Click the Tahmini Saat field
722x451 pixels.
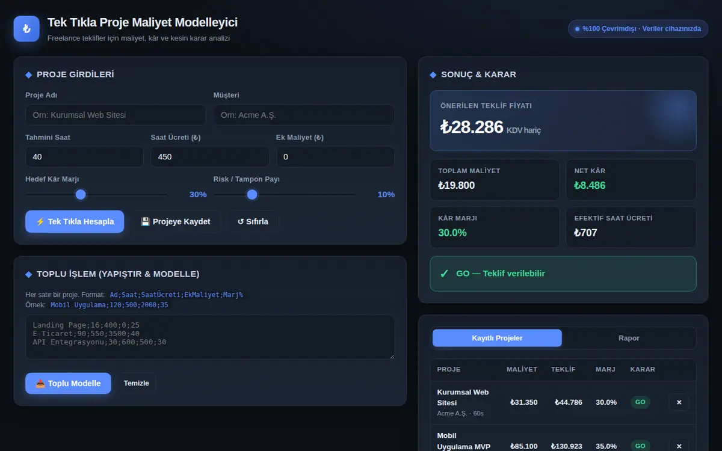(x=84, y=157)
